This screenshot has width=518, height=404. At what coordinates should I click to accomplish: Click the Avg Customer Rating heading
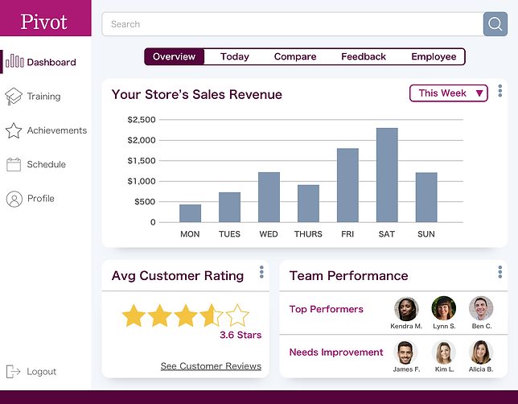tap(178, 276)
